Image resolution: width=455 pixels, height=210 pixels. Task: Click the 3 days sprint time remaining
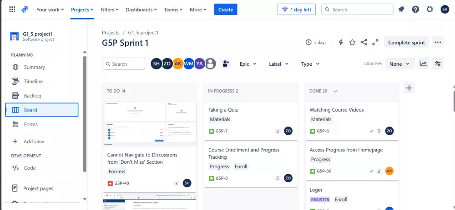pos(316,43)
